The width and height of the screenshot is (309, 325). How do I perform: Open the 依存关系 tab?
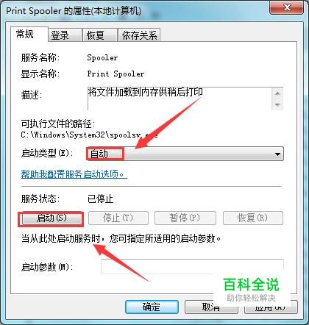pyautogui.click(x=139, y=35)
